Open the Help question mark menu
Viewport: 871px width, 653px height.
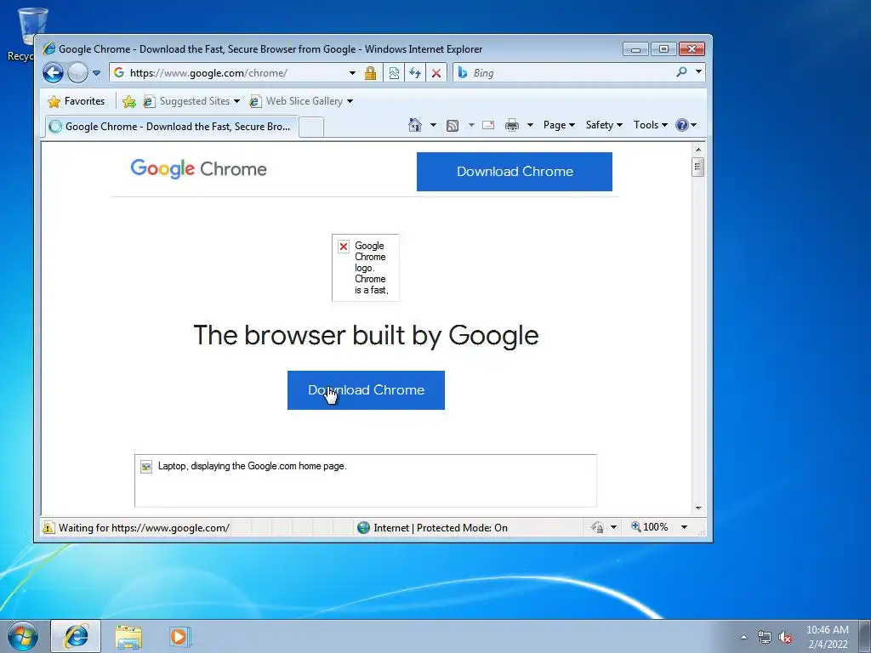point(686,125)
